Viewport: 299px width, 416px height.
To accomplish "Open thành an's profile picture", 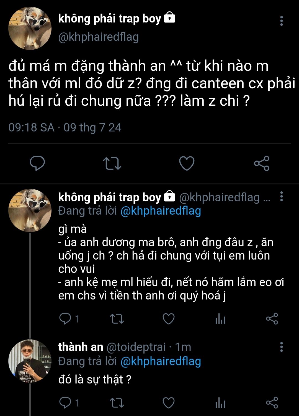I will [x=30, y=361].
